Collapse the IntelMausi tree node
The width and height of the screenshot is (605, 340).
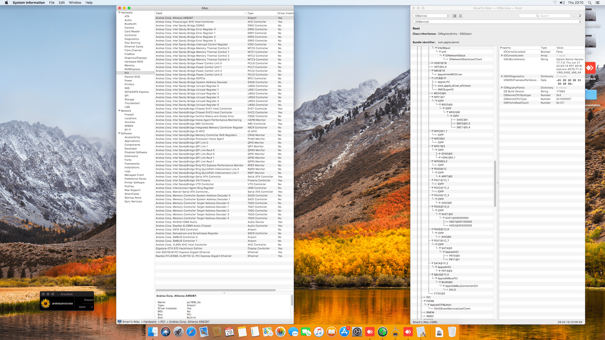pos(436,48)
